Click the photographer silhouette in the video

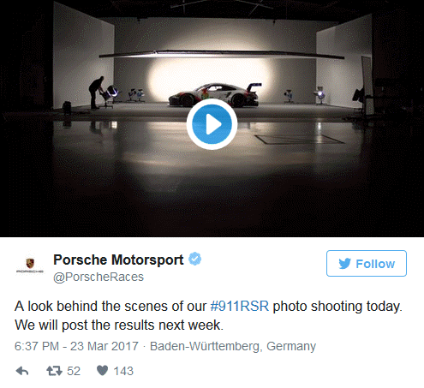tap(97, 93)
